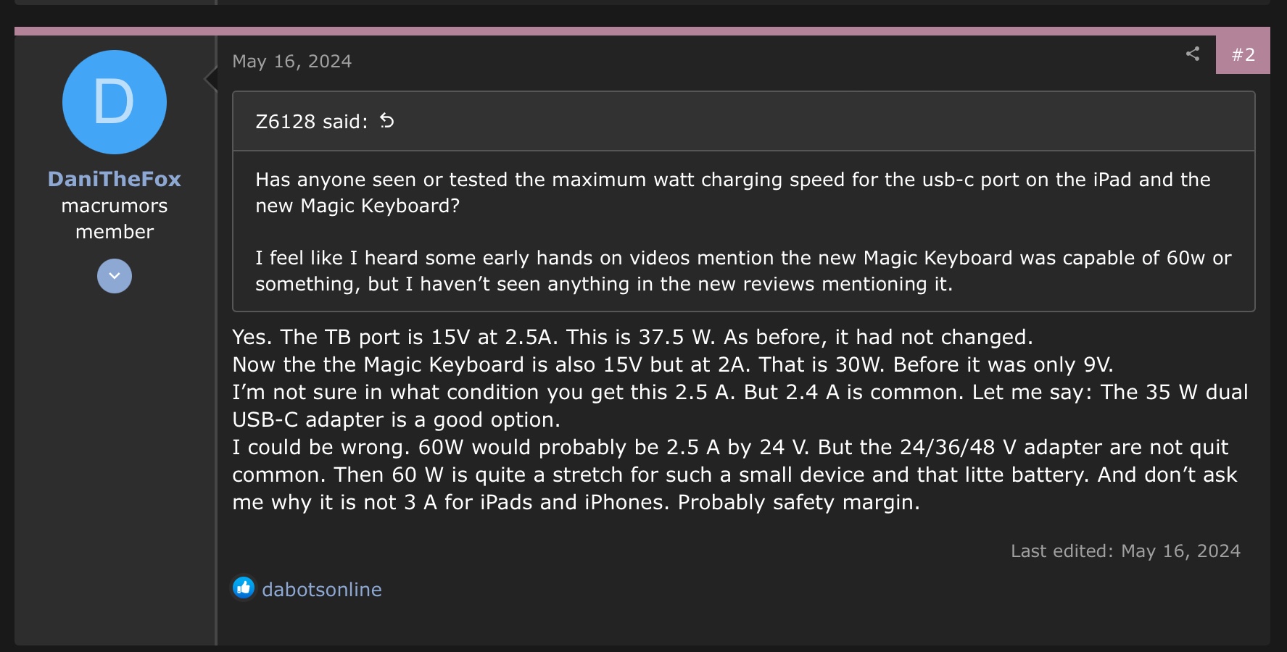1287x652 pixels.
Task: Click the May 16, 2024 post timestamp
Action: (x=291, y=62)
